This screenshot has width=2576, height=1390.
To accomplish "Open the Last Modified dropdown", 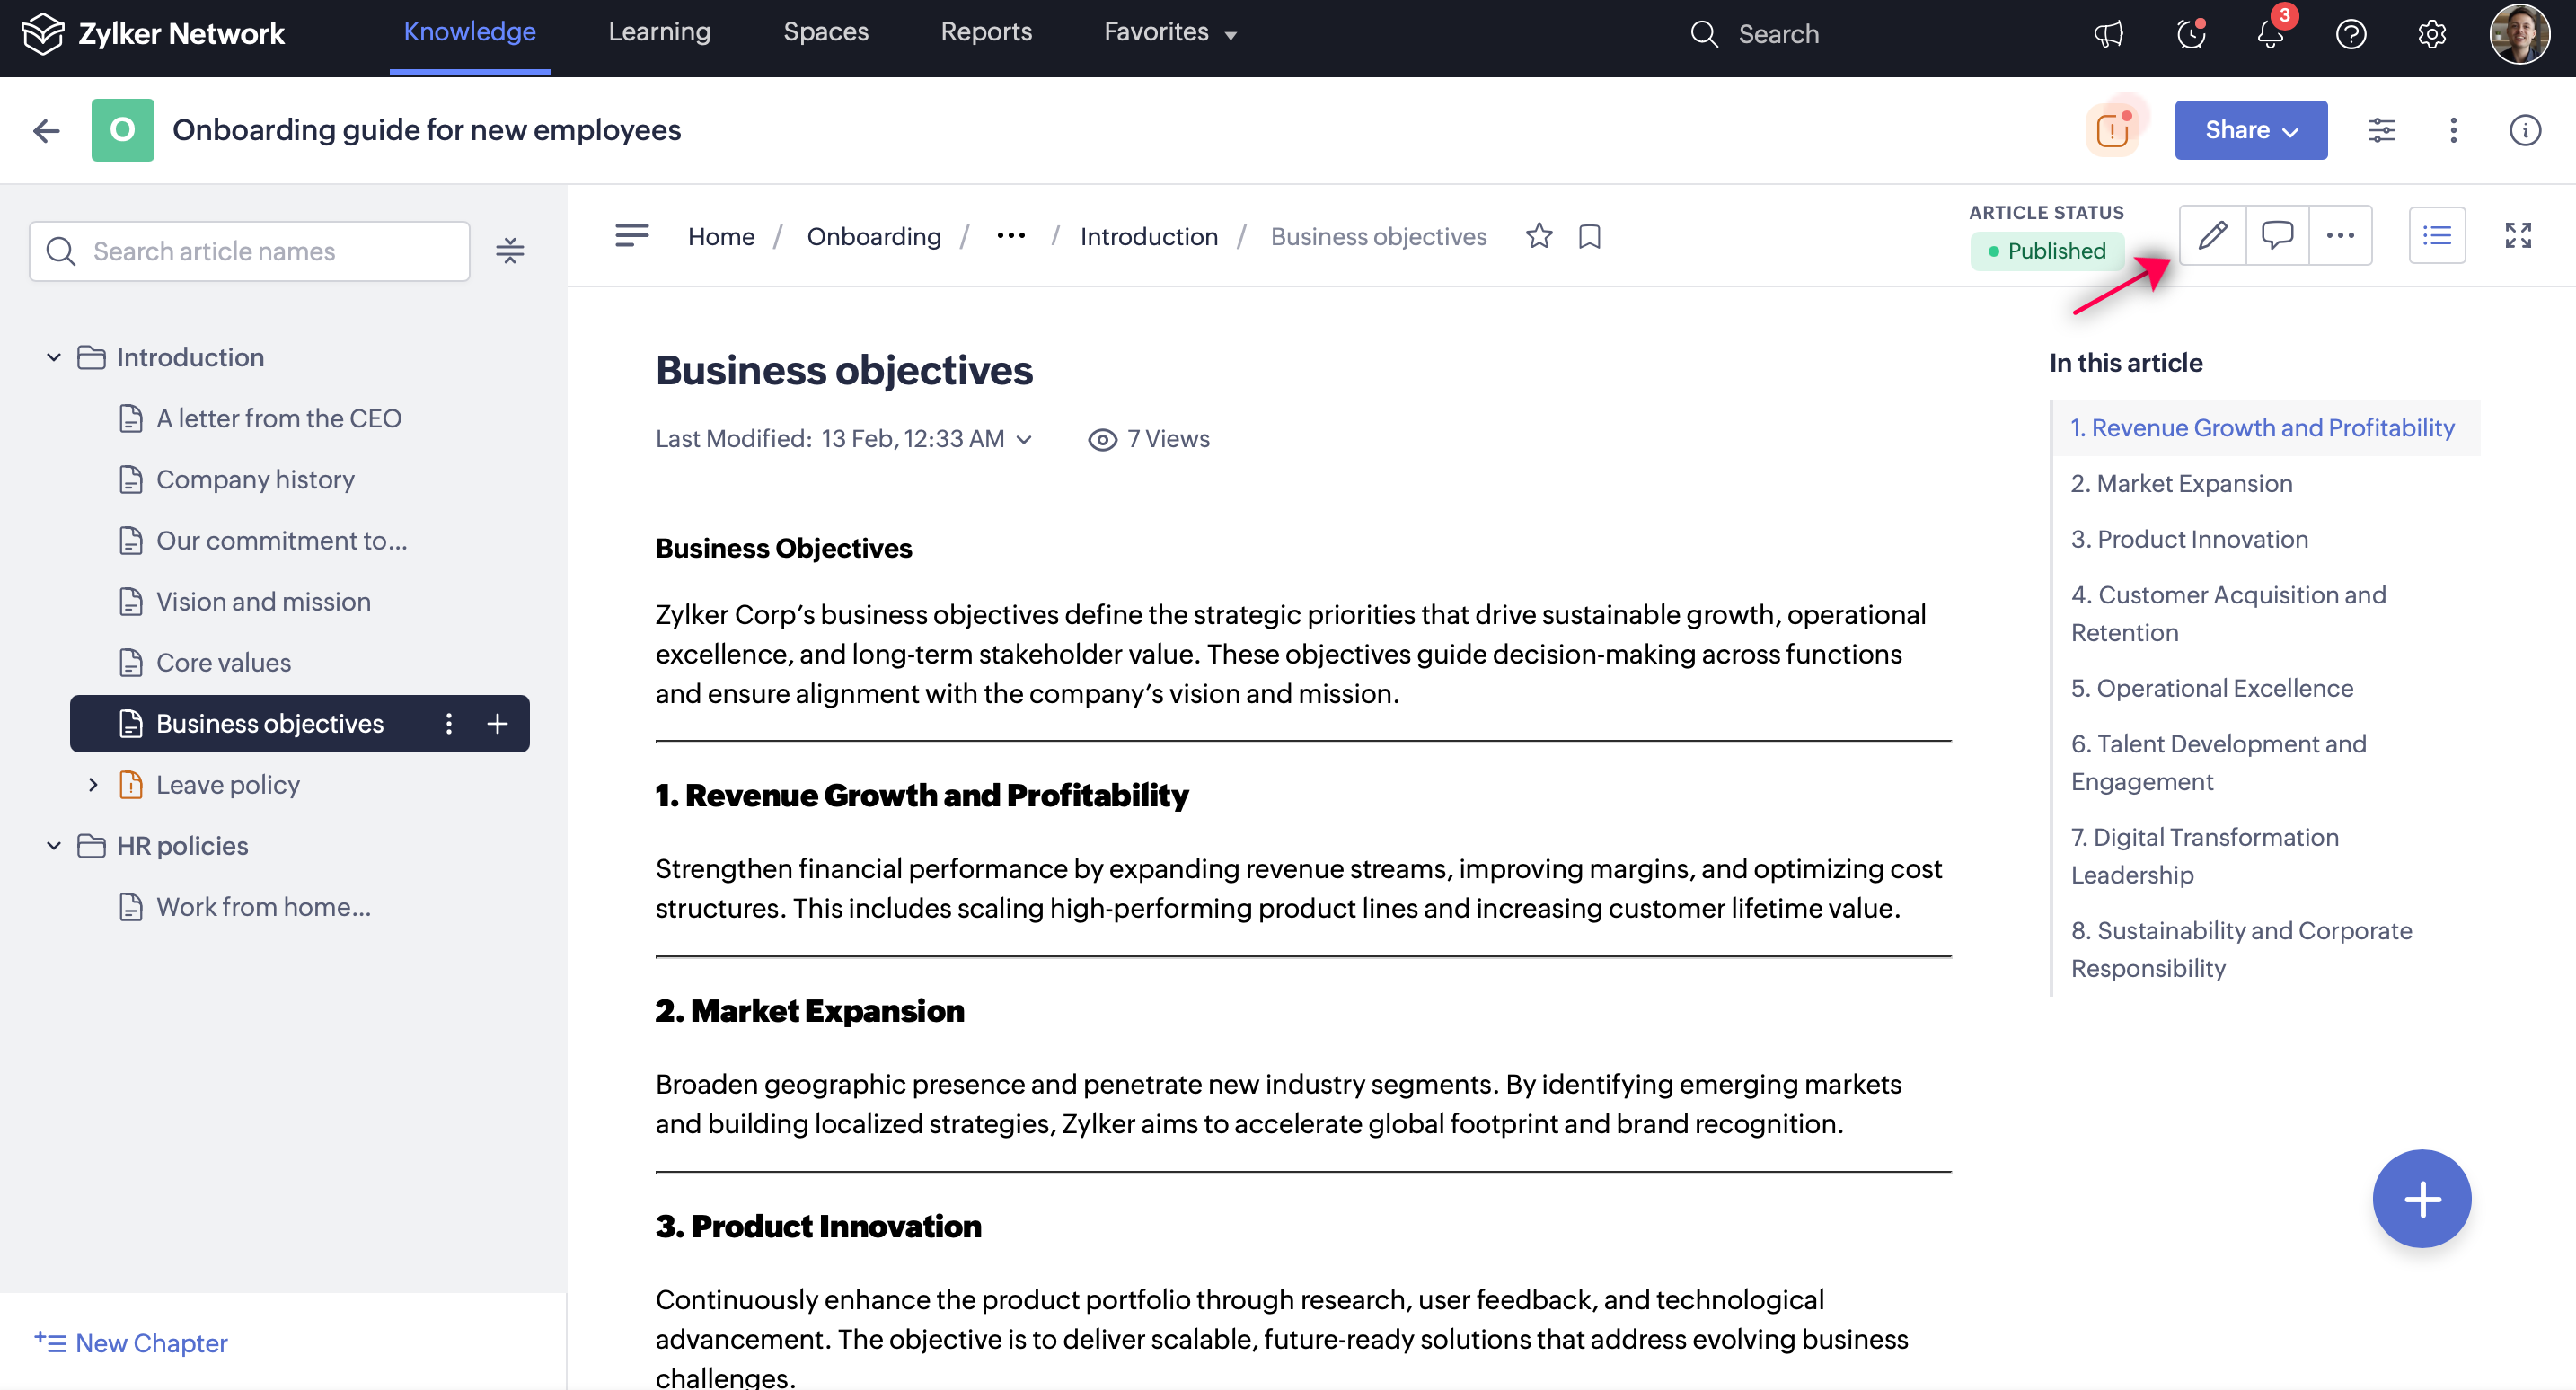I will 1024,439.
